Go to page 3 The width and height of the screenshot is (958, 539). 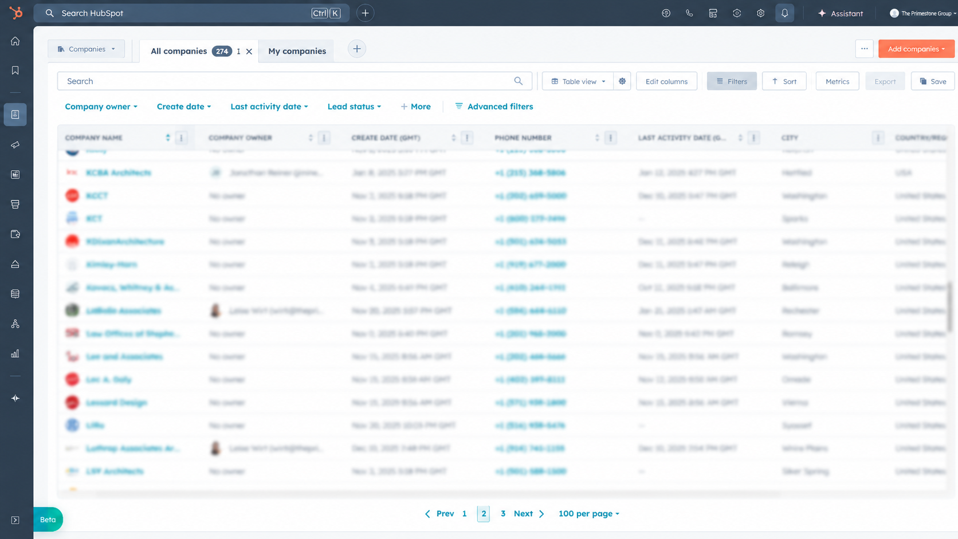coord(502,514)
